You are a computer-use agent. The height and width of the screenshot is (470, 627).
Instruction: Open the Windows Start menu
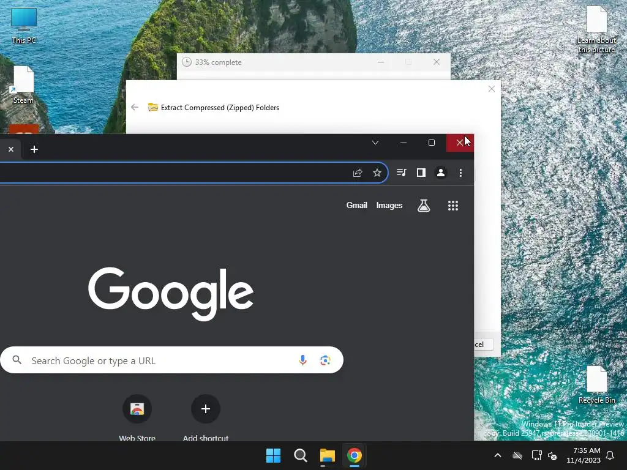point(274,455)
